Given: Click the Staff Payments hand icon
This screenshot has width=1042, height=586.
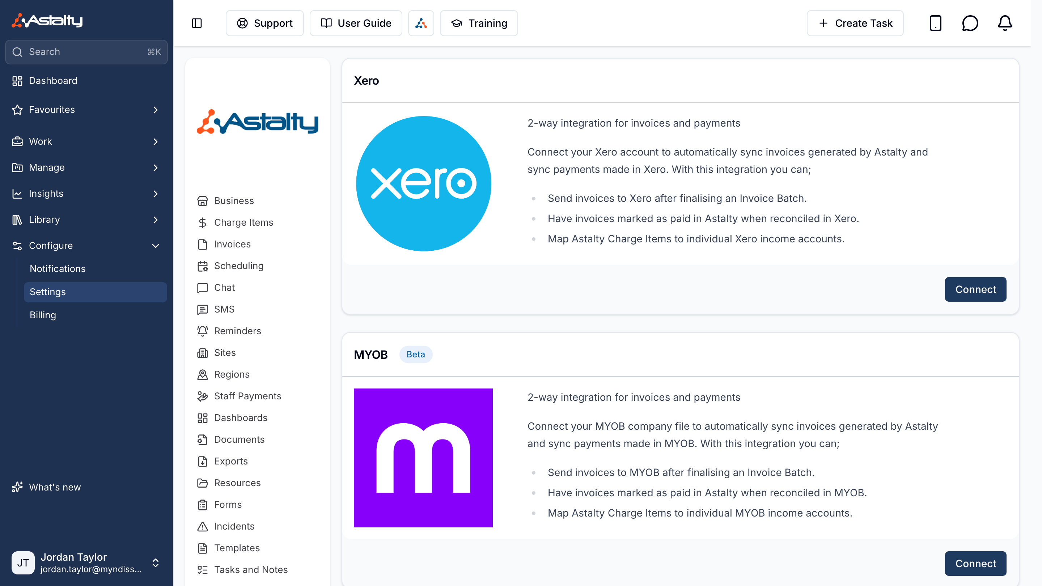Looking at the screenshot, I should (x=202, y=396).
